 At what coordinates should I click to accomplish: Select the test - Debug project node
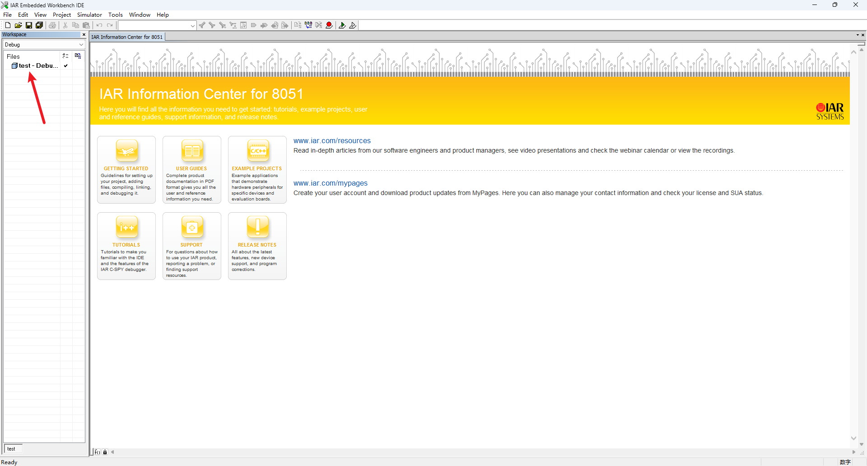pos(35,65)
